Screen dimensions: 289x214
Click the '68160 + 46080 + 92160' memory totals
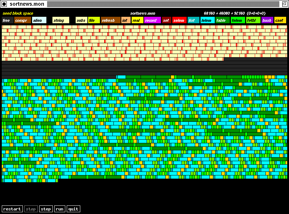[224, 13]
